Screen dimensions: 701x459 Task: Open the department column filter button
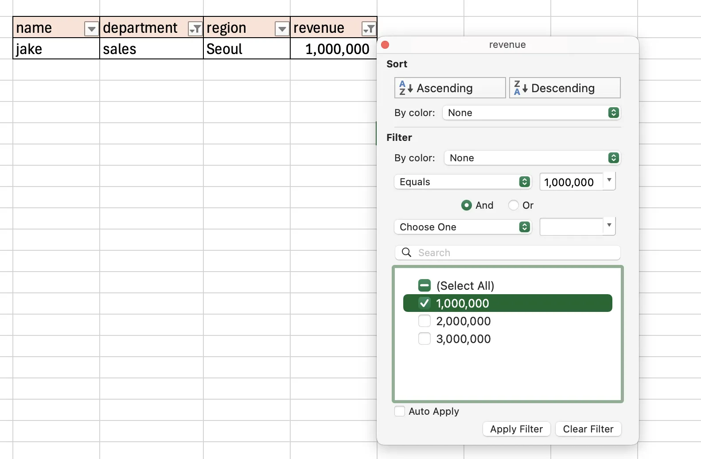[x=195, y=29]
